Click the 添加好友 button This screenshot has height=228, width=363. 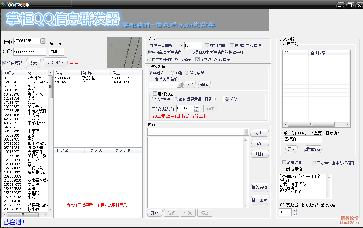[313, 149]
